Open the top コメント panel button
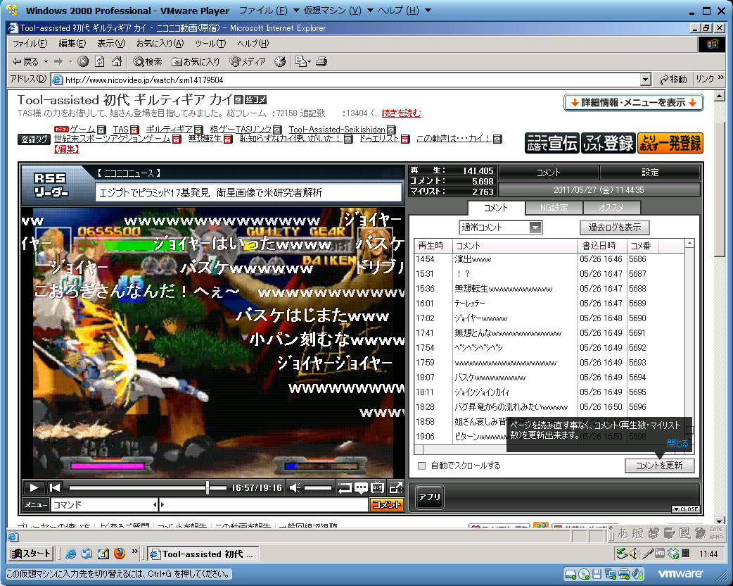 (x=549, y=173)
